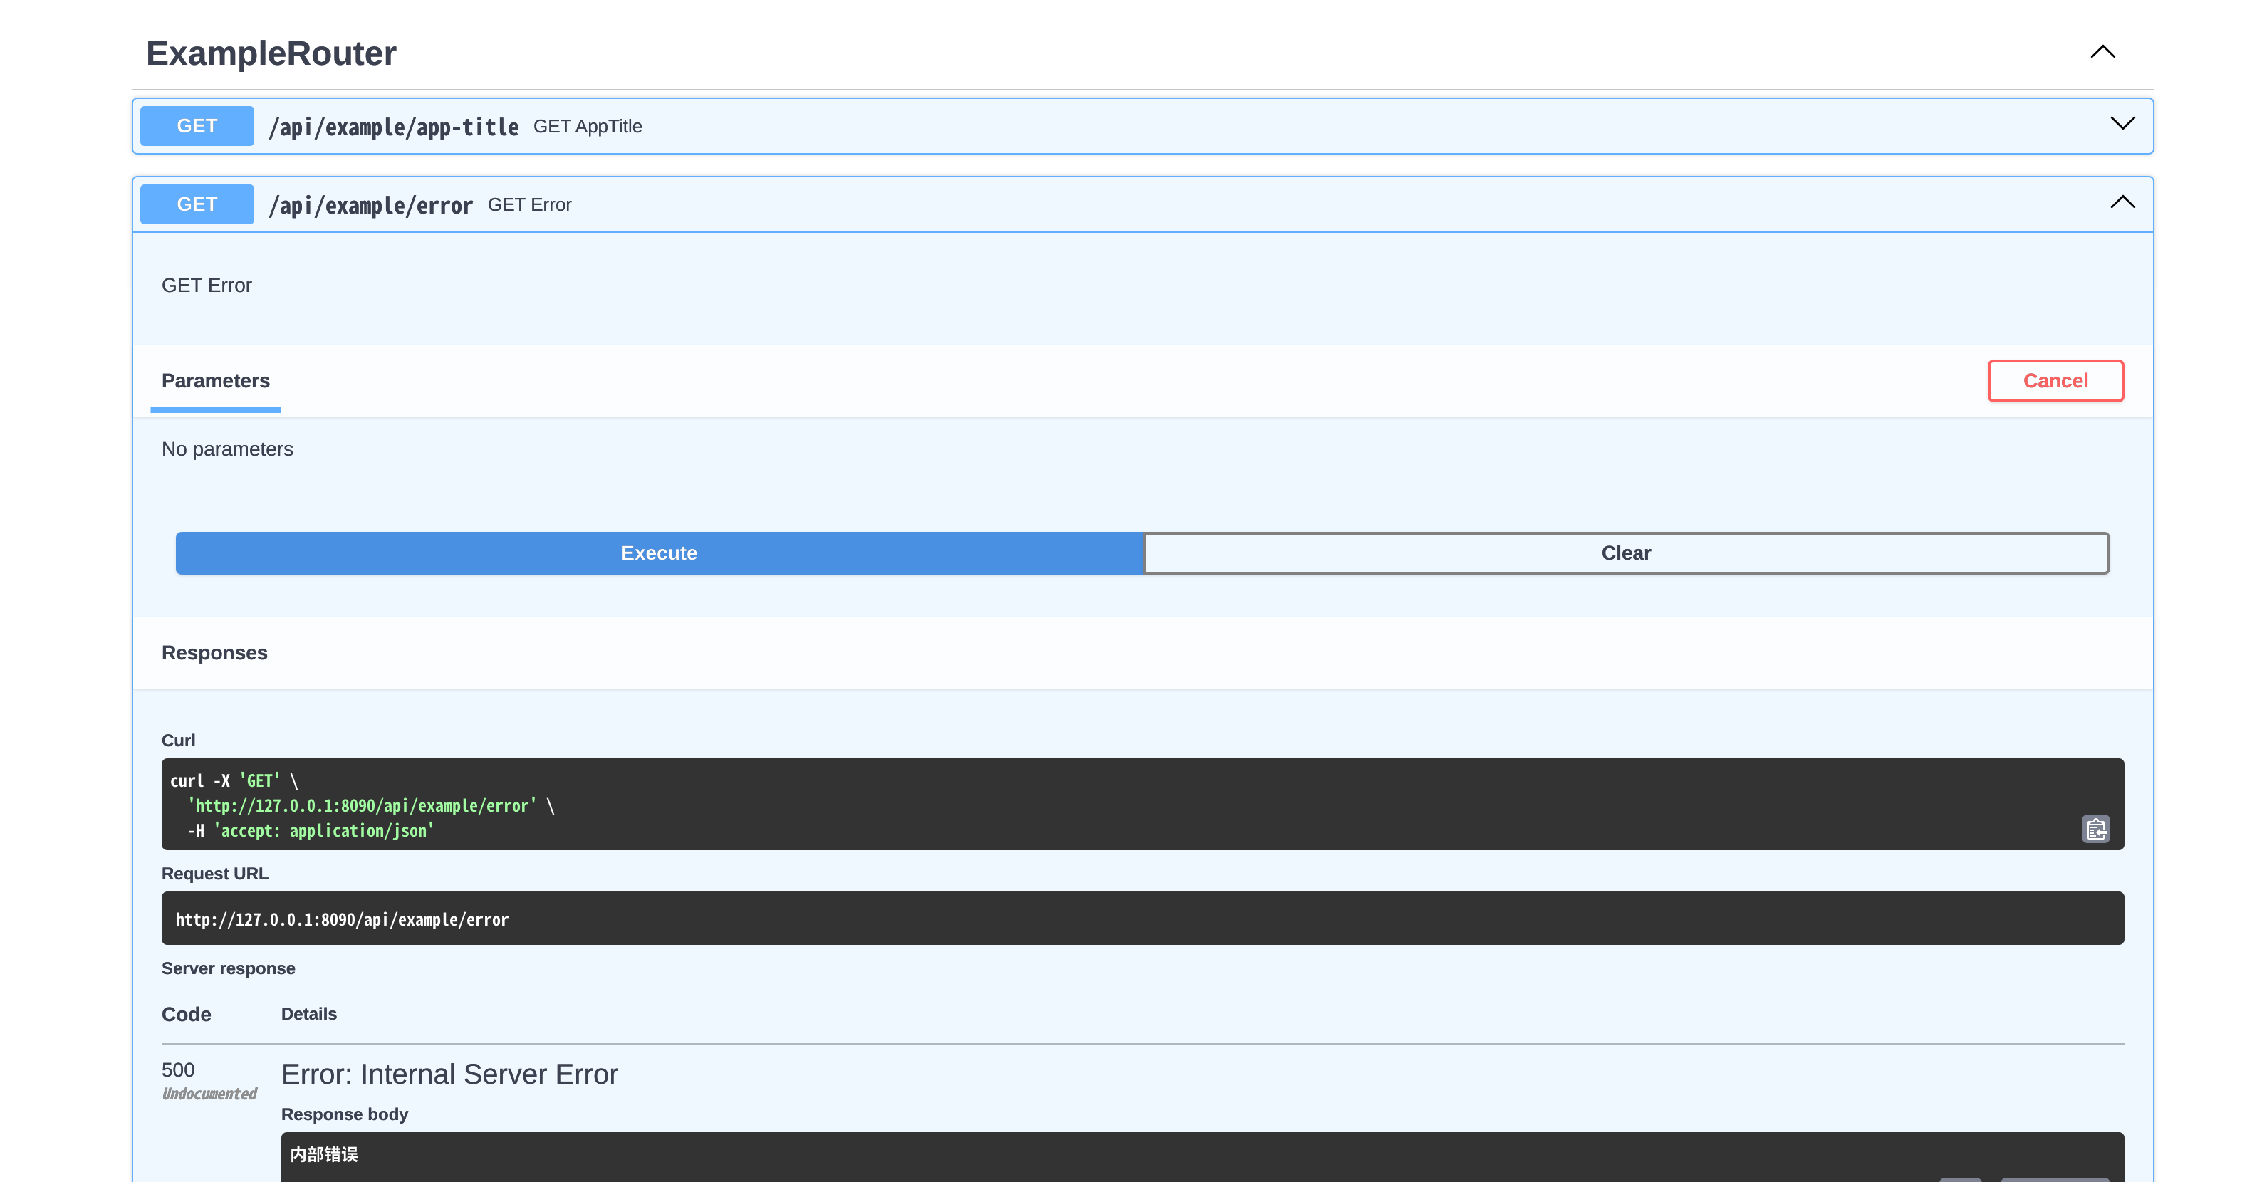
Task: Click the 'Undocumented' label
Action: (x=209, y=1094)
